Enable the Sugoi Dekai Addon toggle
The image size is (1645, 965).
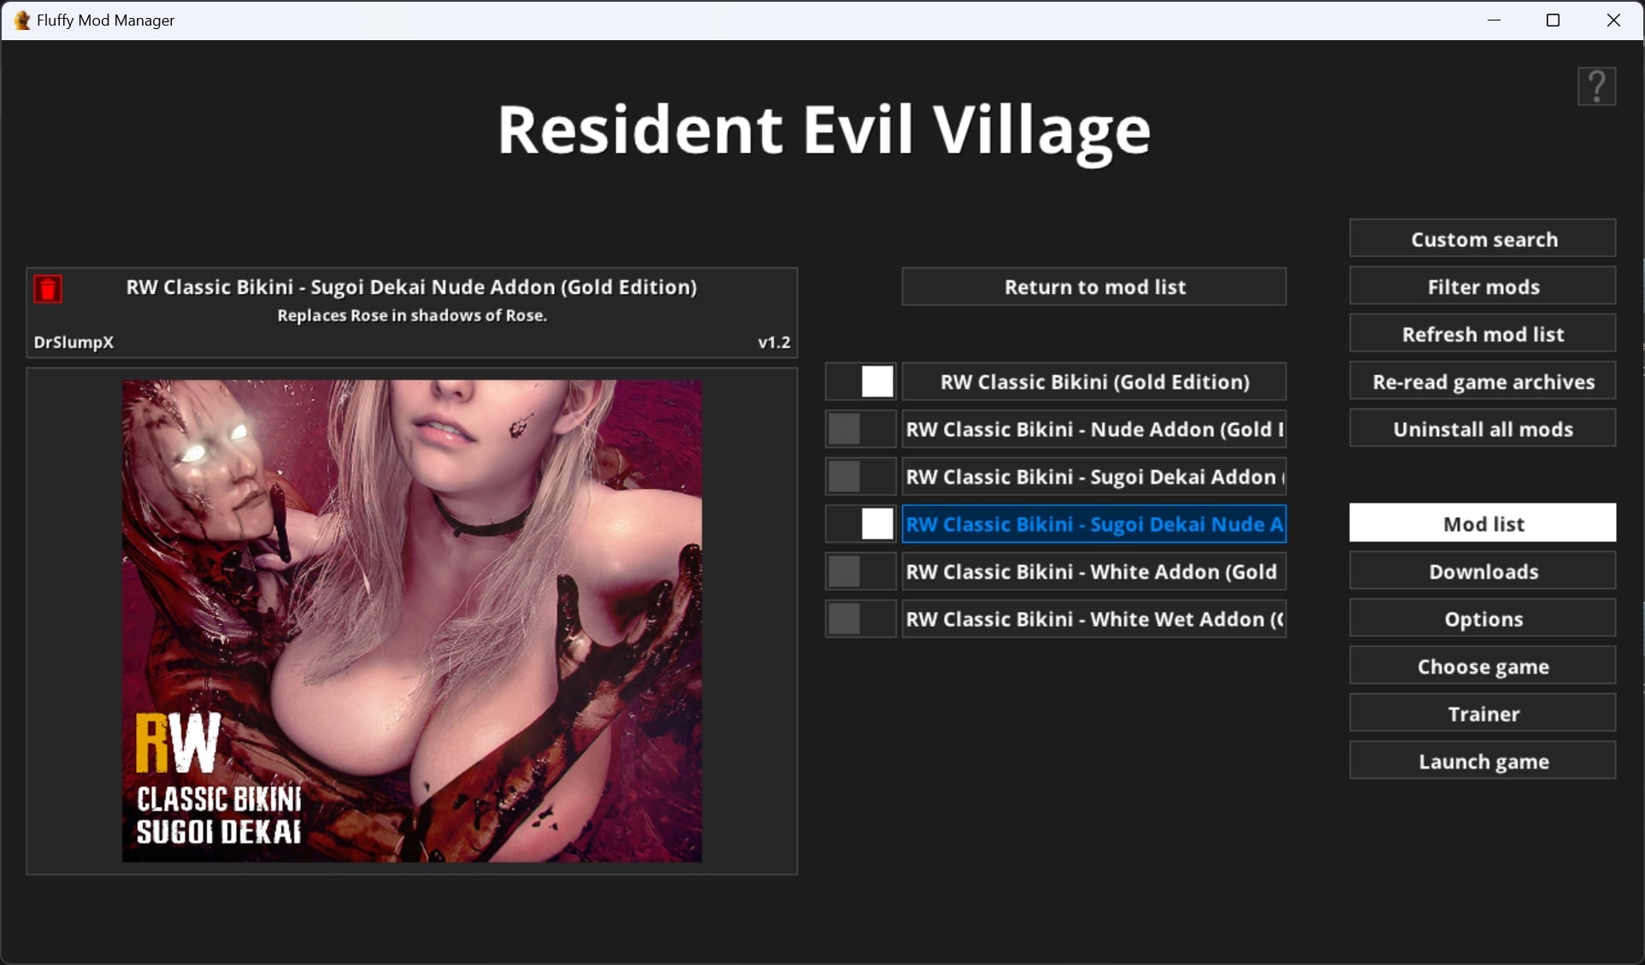[860, 477]
